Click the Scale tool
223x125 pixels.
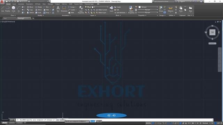(x=38, y=12)
